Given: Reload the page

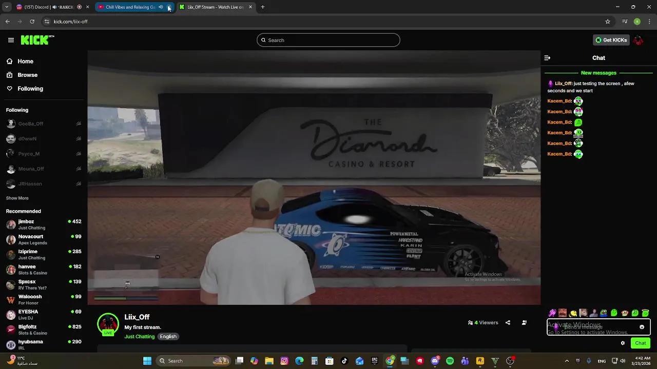Looking at the screenshot, I should click(32, 22).
